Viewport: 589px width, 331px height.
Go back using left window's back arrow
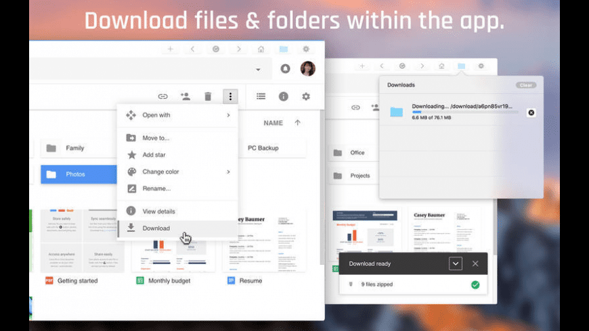coord(193,49)
